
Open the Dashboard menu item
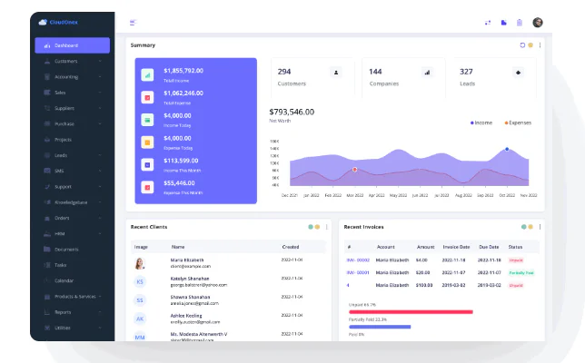(x=72, y=45)
